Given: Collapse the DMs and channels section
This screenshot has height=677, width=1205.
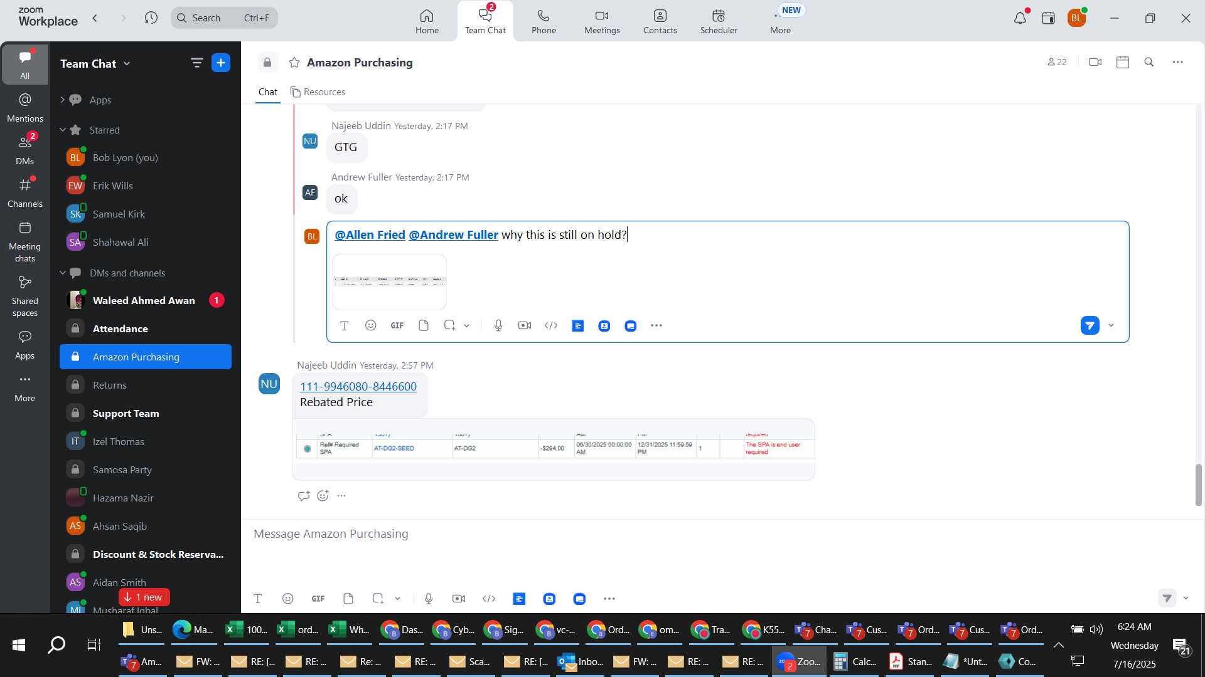Looking at the screenshot, I should click(x=62, y=273).
